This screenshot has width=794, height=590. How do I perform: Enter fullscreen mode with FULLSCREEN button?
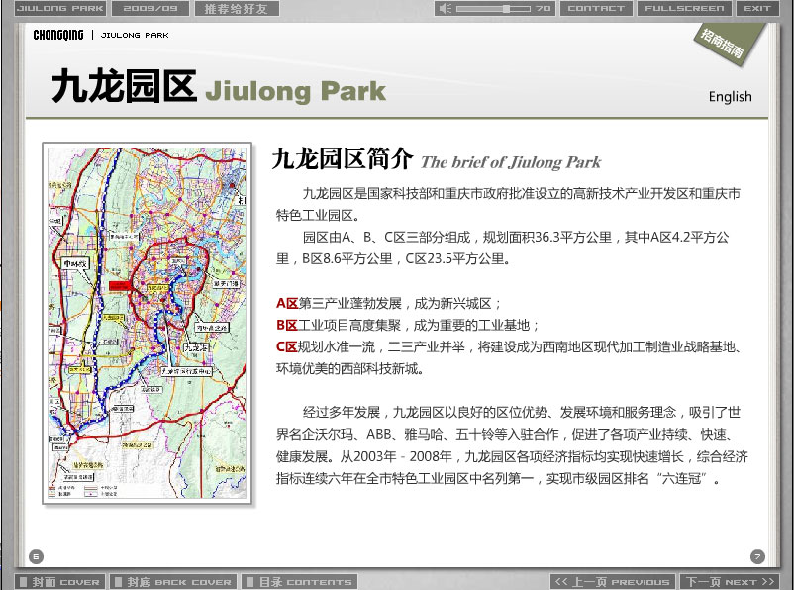(684, 9)
